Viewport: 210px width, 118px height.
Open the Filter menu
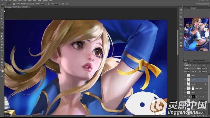tap(35, 1)
